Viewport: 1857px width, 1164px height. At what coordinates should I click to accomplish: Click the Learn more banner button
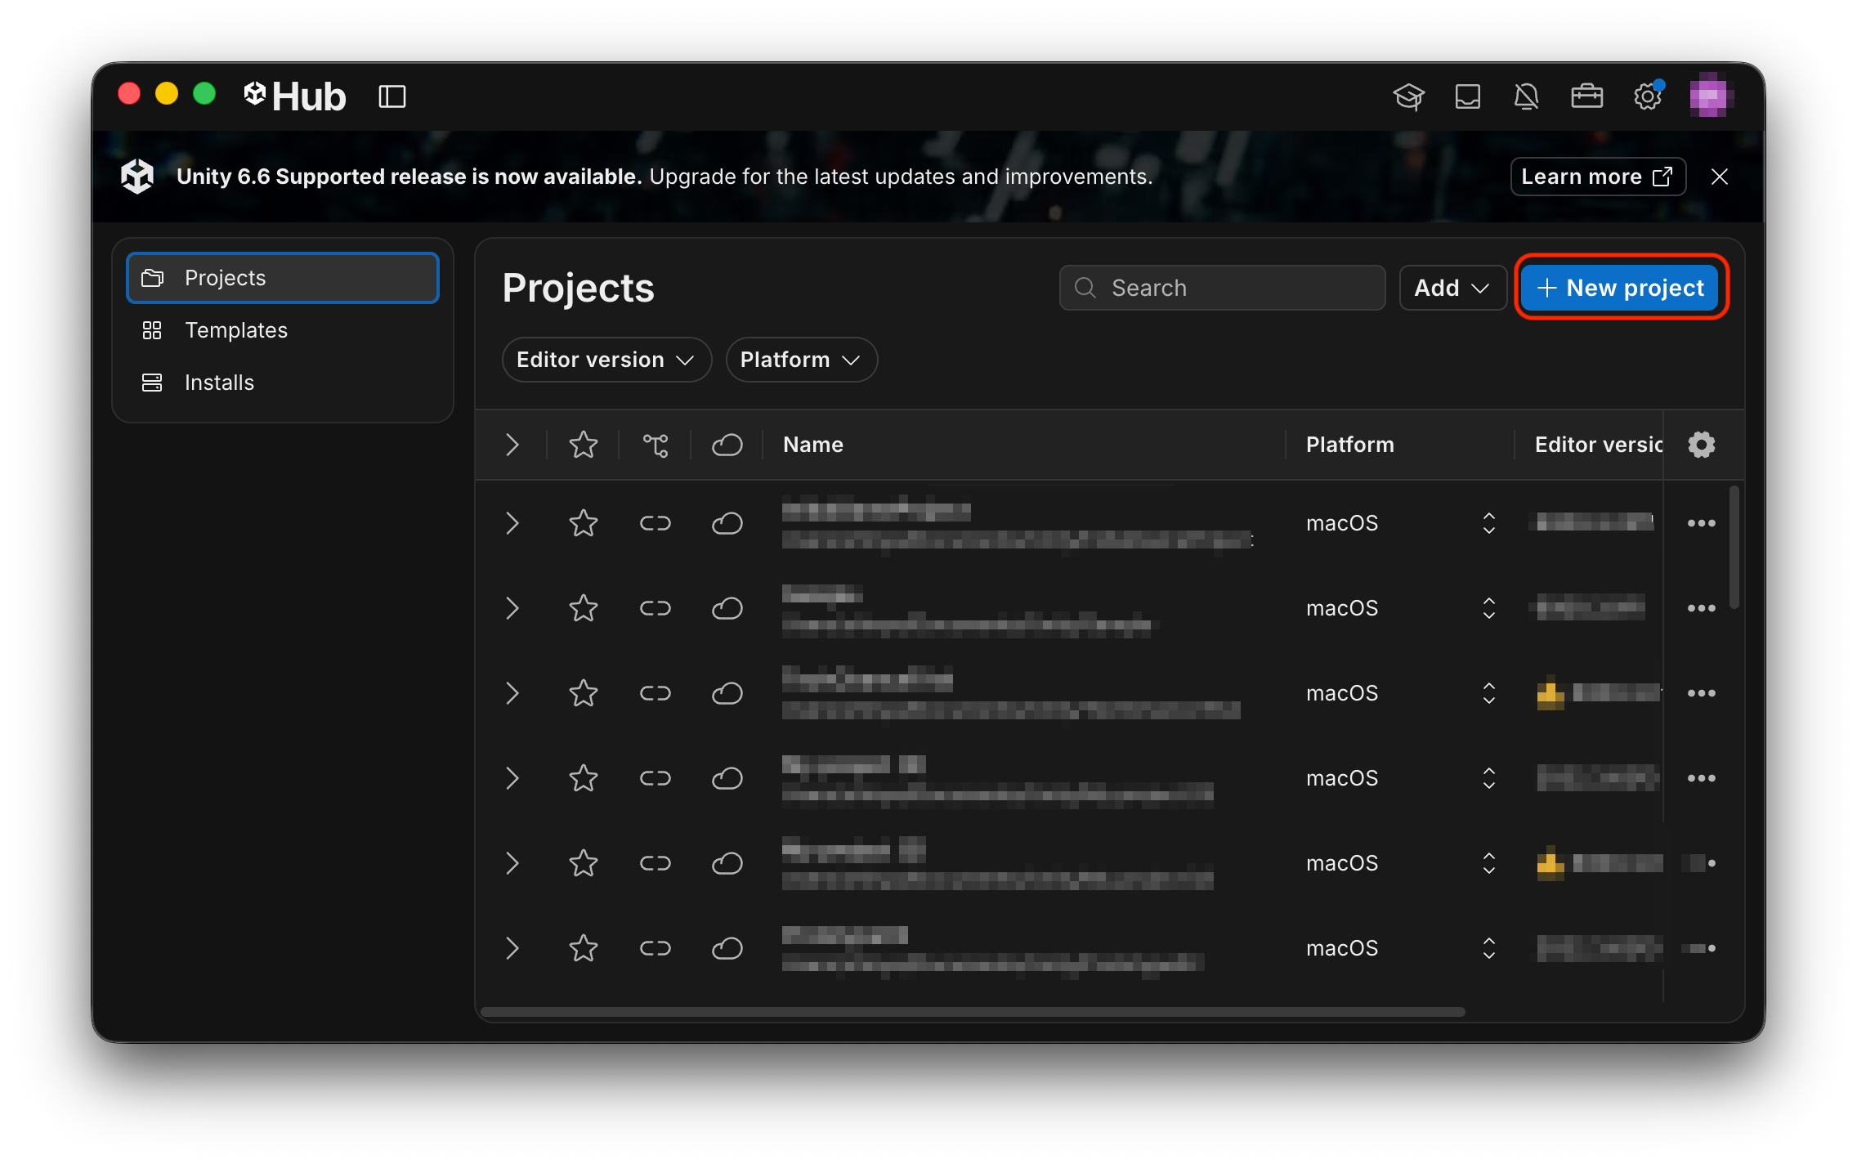(x=1597, y=177)
